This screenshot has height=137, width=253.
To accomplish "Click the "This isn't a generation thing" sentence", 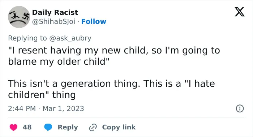I will pyautogui.click(x=74, y=84).
